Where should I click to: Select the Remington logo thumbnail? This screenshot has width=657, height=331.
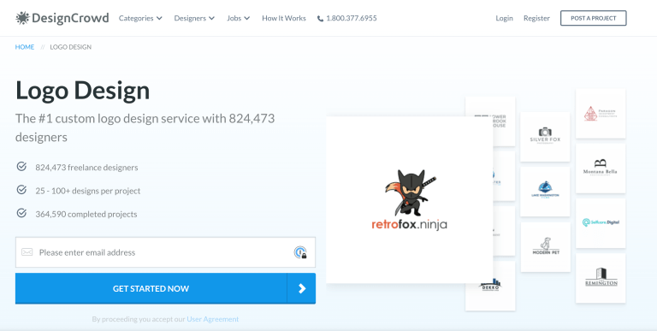pos(601,278)
